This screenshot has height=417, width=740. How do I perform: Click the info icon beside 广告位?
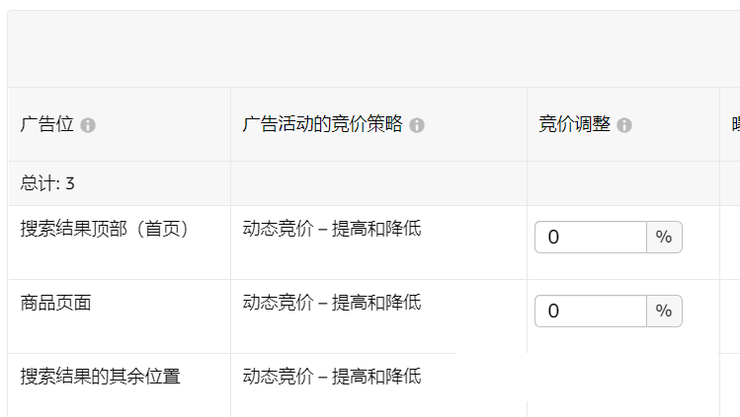88,126
